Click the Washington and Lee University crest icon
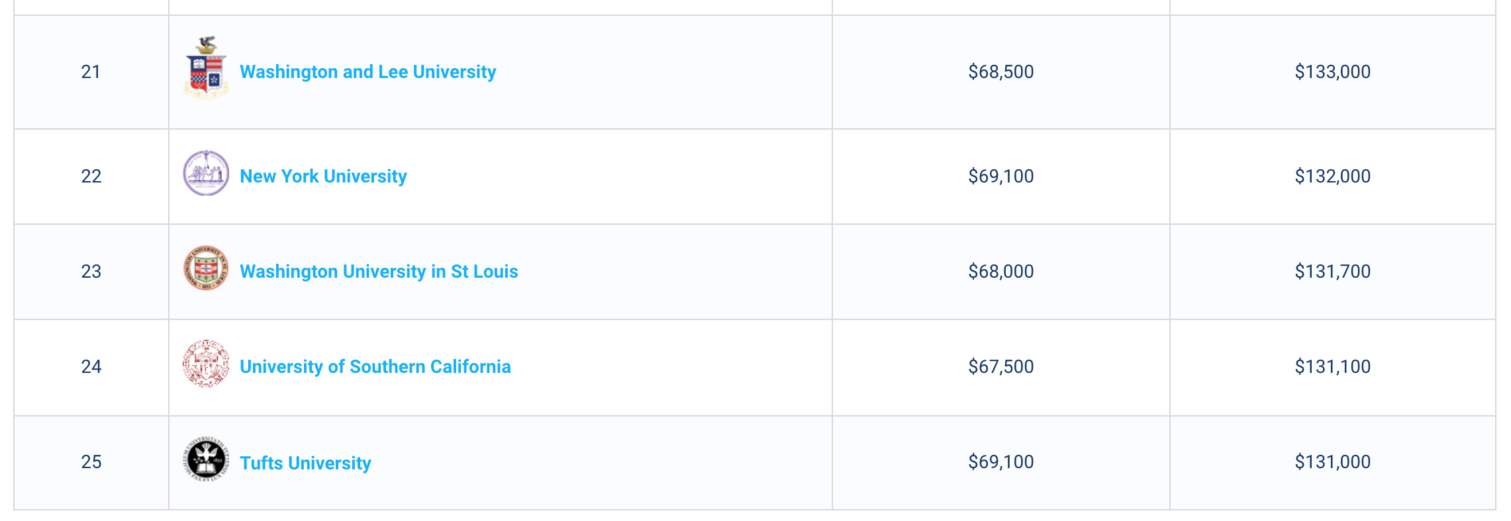This screenshot has height=521, width=1511. point(206,69)
